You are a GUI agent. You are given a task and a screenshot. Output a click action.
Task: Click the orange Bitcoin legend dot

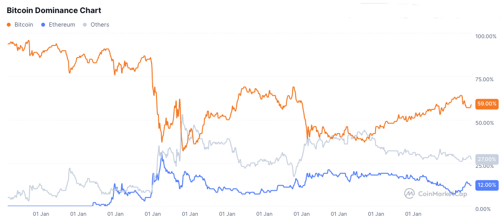click(x=9, y=25)
